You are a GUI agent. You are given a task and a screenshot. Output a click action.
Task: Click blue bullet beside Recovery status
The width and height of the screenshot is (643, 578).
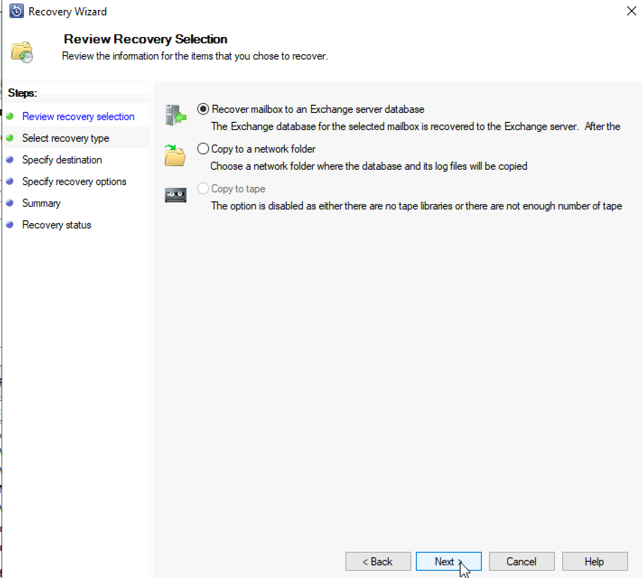point(10,224)
